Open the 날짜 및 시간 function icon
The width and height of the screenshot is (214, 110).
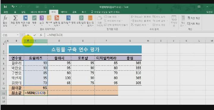coord(57,18)
